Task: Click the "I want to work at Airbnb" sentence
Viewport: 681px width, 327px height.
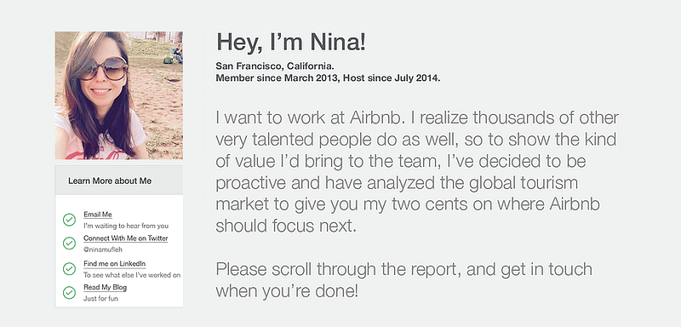Action: (x=315, y=118)
